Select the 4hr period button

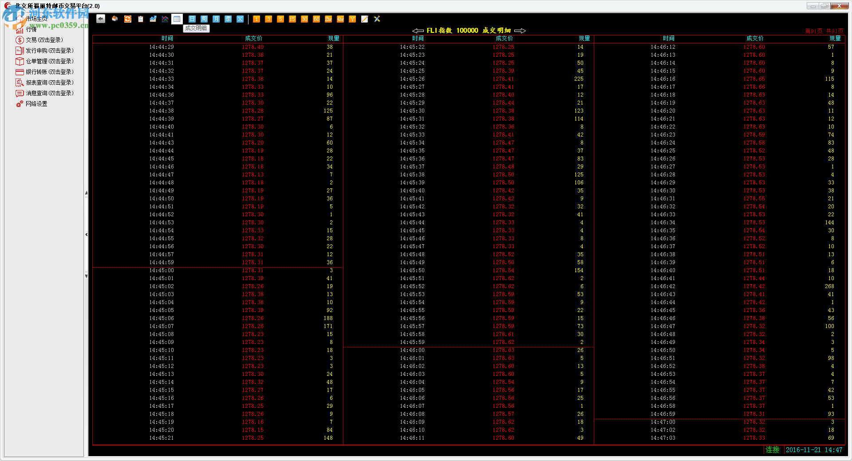(340, 19)
